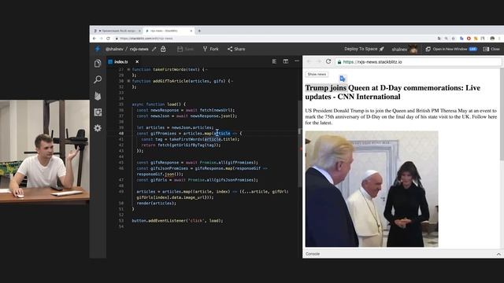Close the rxjs-news Chrome tab

pyautogui.click(x=191, y=31)
